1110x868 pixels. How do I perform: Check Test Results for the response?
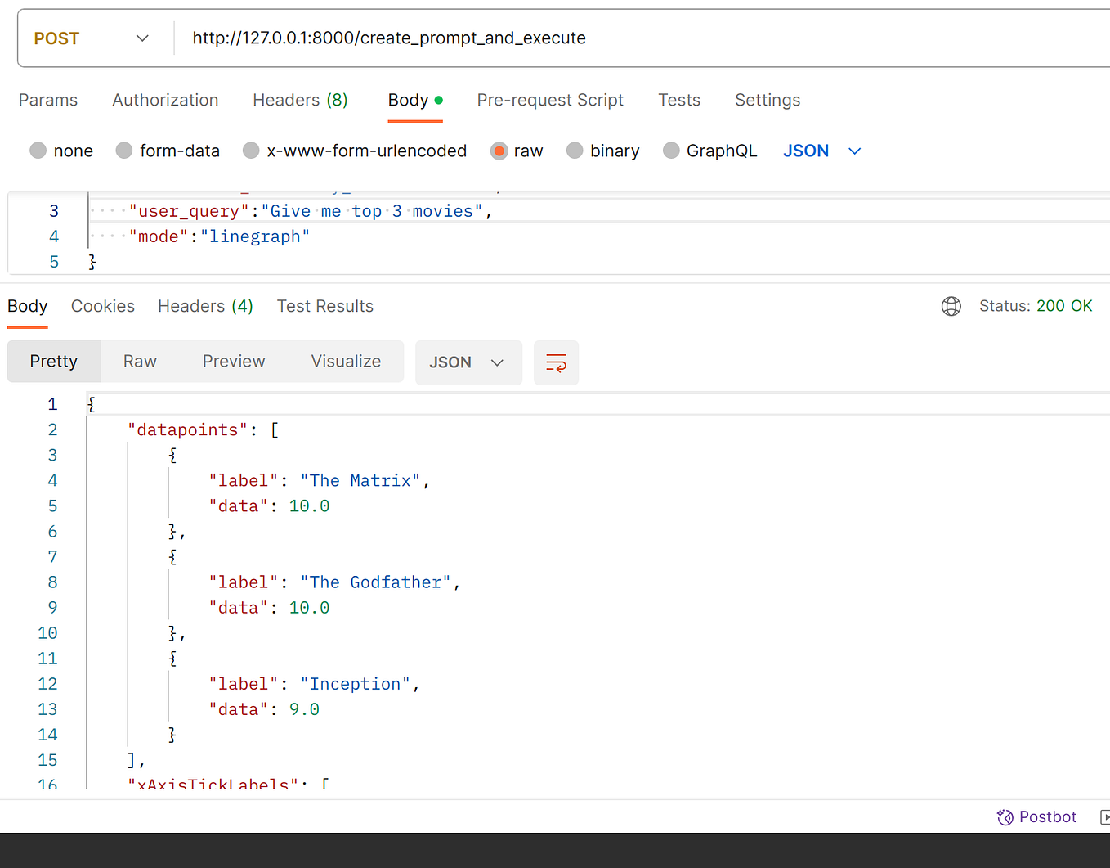tap(324, 306)
